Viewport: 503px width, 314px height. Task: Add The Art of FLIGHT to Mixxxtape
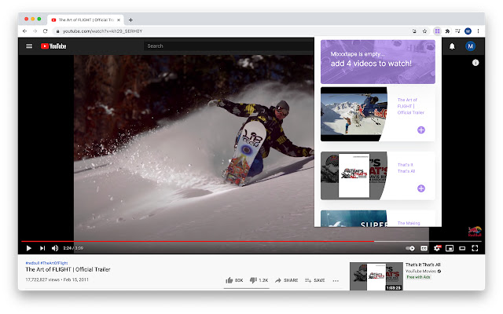[421, 130]
